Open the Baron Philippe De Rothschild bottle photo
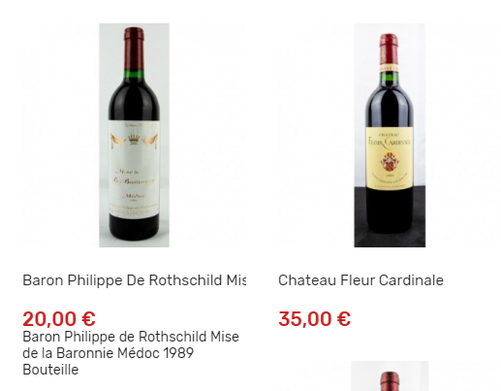Image resolution: width=501 pixels, height=391 pixels. [134, 135]
